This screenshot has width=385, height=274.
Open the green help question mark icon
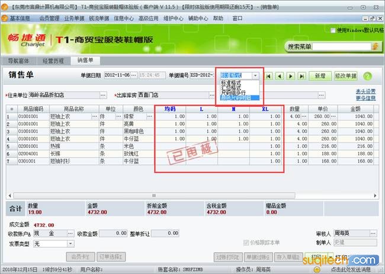pyautogui.click(x=367, y=76)
